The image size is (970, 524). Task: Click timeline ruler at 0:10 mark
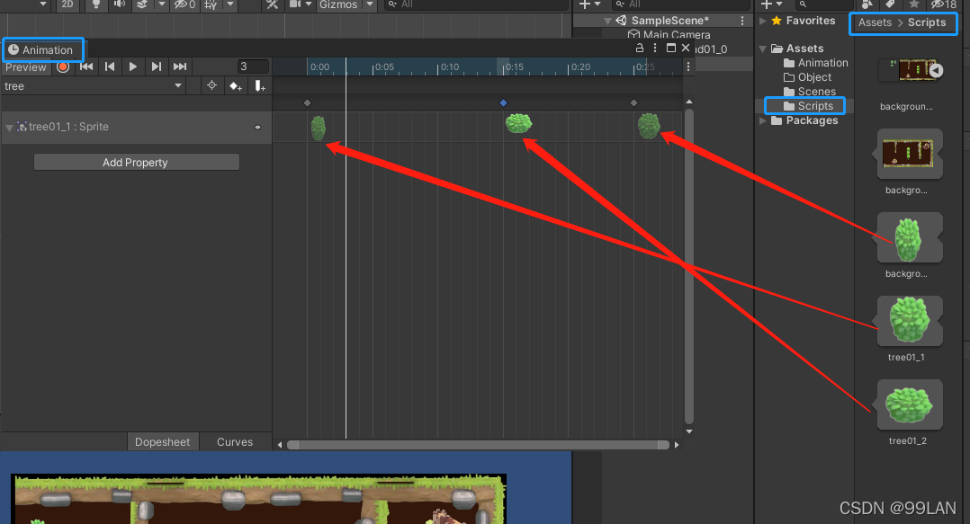click(438, 67)
